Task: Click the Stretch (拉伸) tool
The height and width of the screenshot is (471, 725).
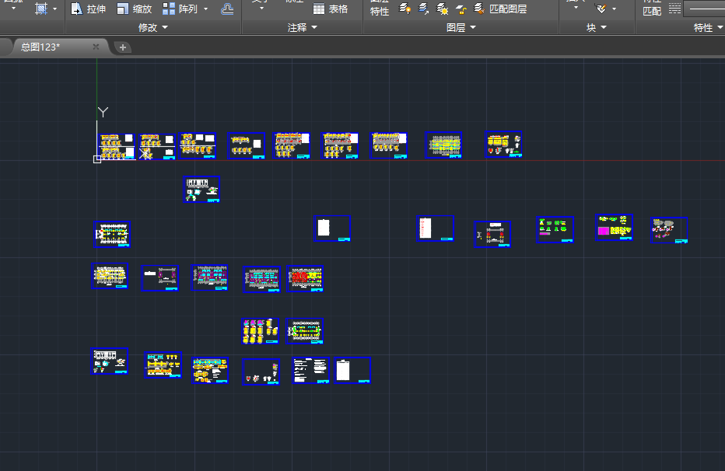Action: tap(89, 9)
